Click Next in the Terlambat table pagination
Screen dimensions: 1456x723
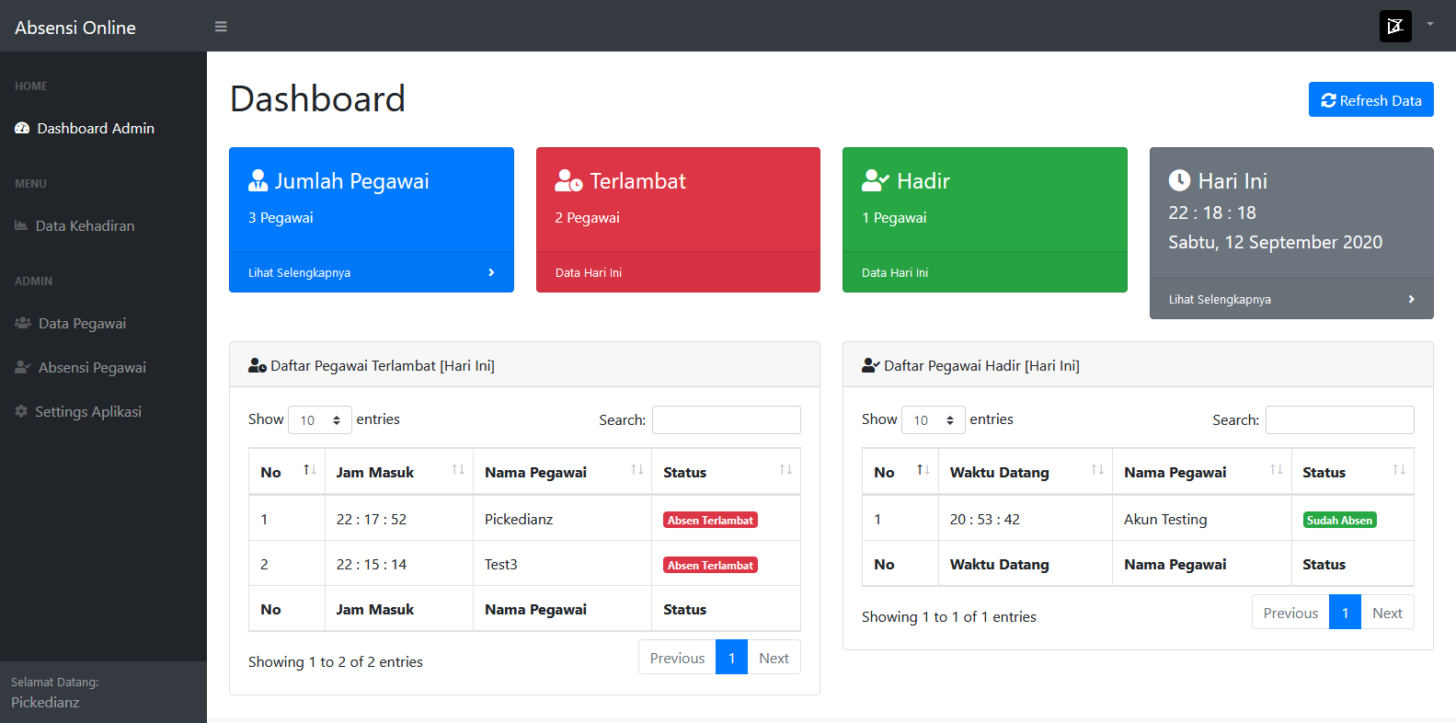click(774, 658)
